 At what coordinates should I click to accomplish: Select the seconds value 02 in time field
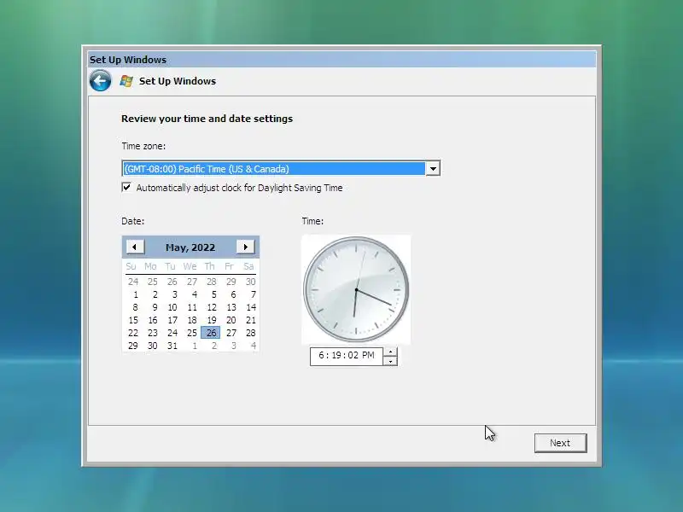point(353,355)
